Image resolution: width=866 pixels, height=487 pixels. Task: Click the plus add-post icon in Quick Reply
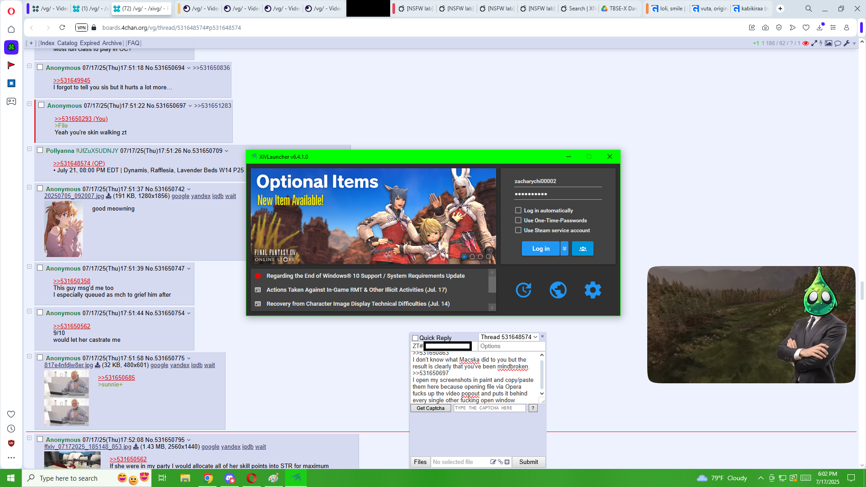pos(507,462)
